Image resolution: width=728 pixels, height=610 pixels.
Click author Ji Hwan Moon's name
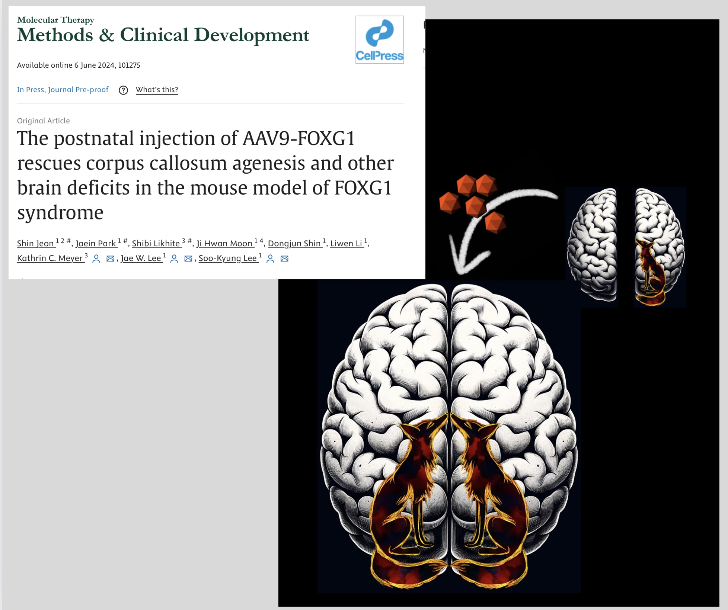pyautogui.click(x=224, y=243)
